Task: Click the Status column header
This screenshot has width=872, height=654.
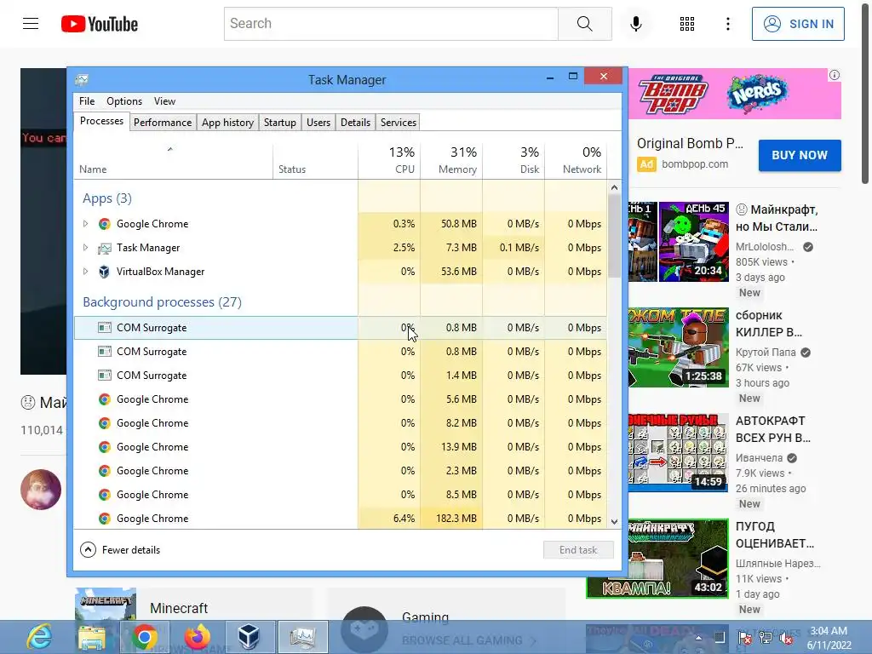Action: (315, 161)
